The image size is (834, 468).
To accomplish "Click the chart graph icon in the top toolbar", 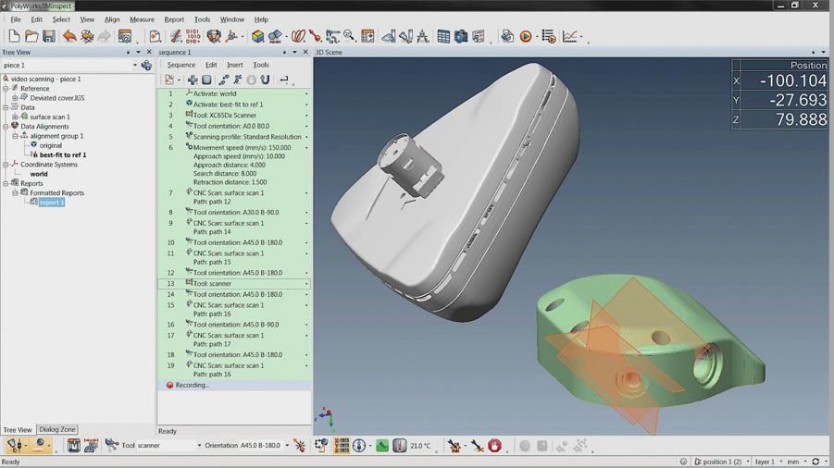I will [569, 37].
